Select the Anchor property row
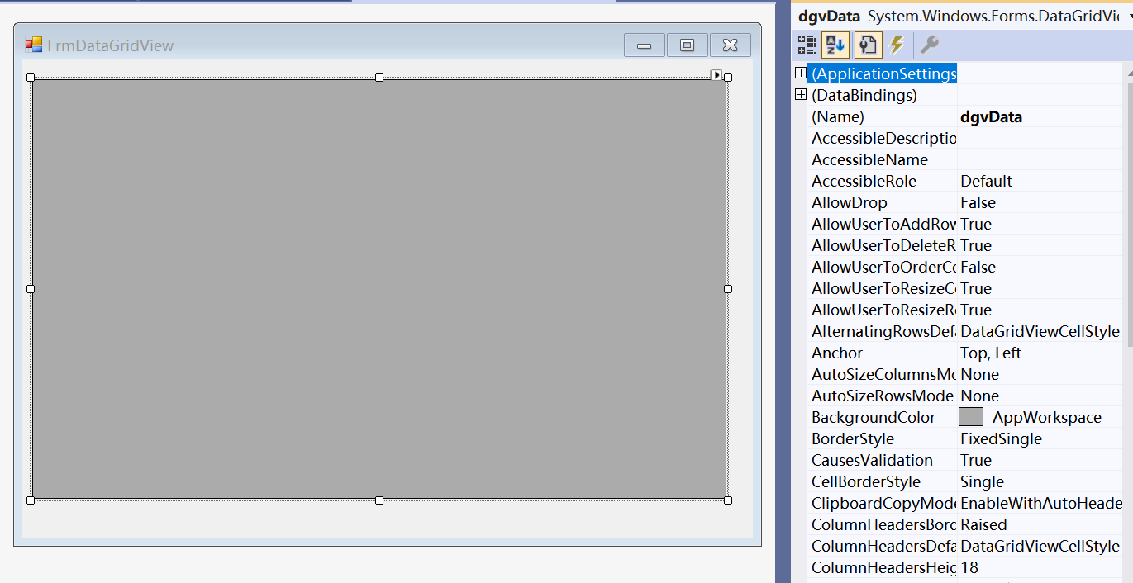Screen dimensions: 1133x583 pos(881,353)
